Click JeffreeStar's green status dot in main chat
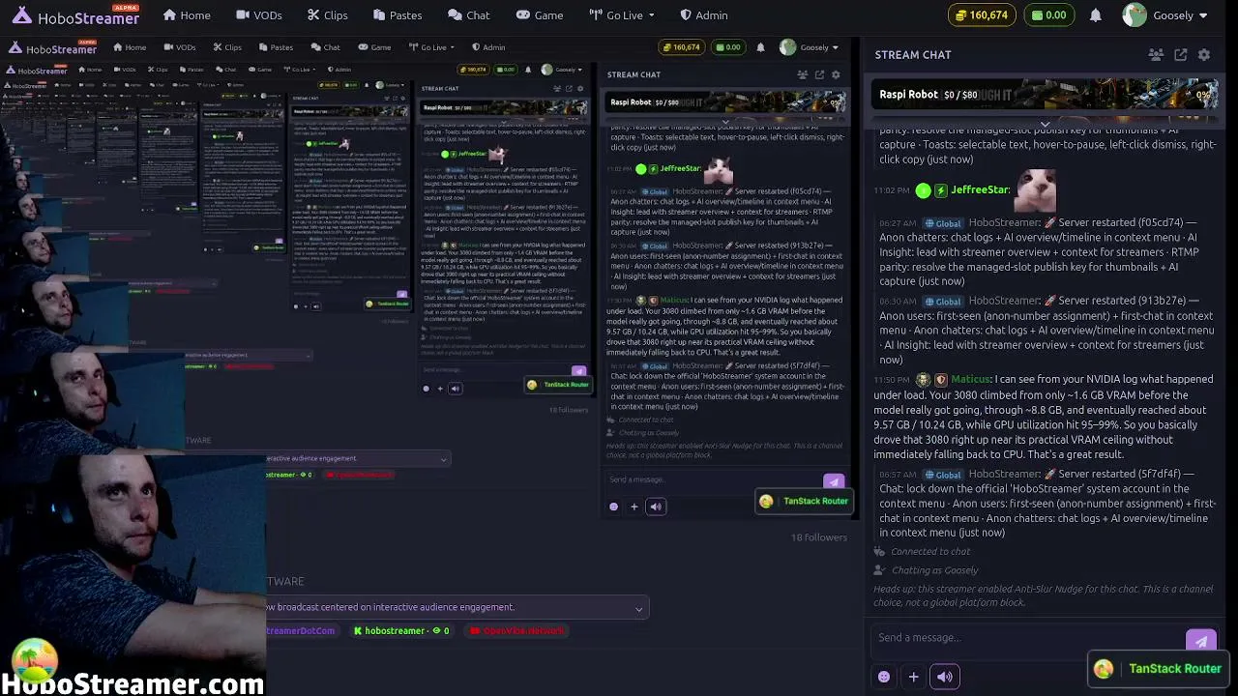Viewport: 1238px width, 696px height. tap(923, 190)
